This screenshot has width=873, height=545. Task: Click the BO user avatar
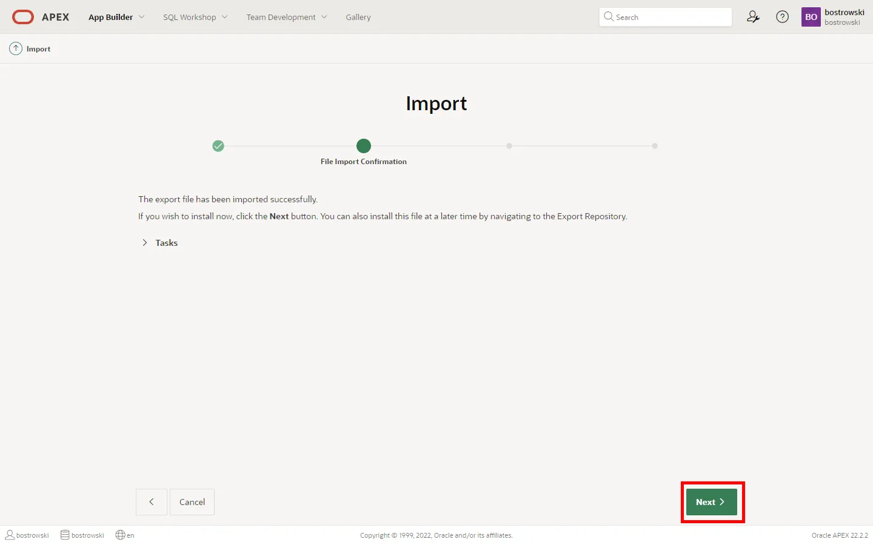point(811,17)
